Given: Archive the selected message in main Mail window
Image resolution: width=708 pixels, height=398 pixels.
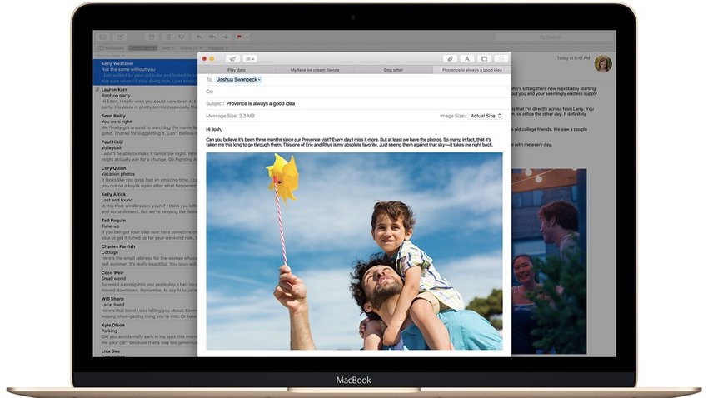Looking at the screenshot, I should tap(152, 37).
